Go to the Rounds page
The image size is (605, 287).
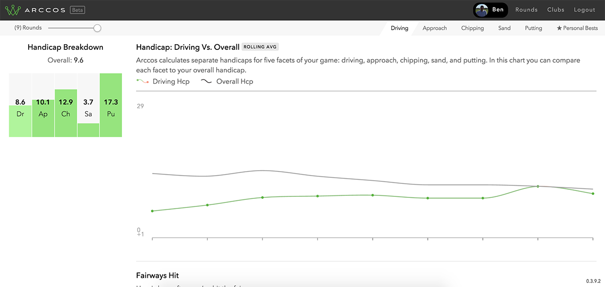(x=526, y=10)
